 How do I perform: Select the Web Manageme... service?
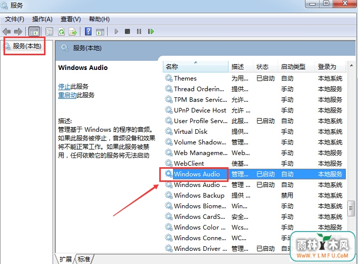pos(254,153)
